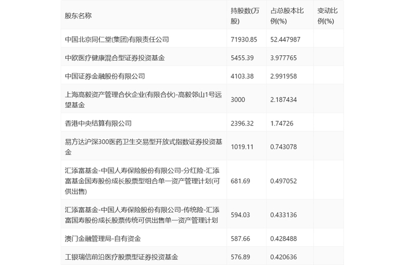Select 中国北京同仁堂(集团)有限责任公司 shareholder name
The height and width of the screenshot is (265, 404).
(x=117, y=39)
